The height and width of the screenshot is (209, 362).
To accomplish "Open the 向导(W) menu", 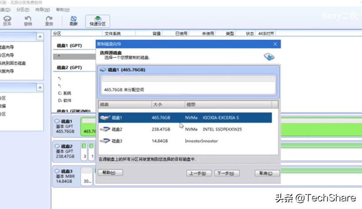I will click(x=42, y=10).
